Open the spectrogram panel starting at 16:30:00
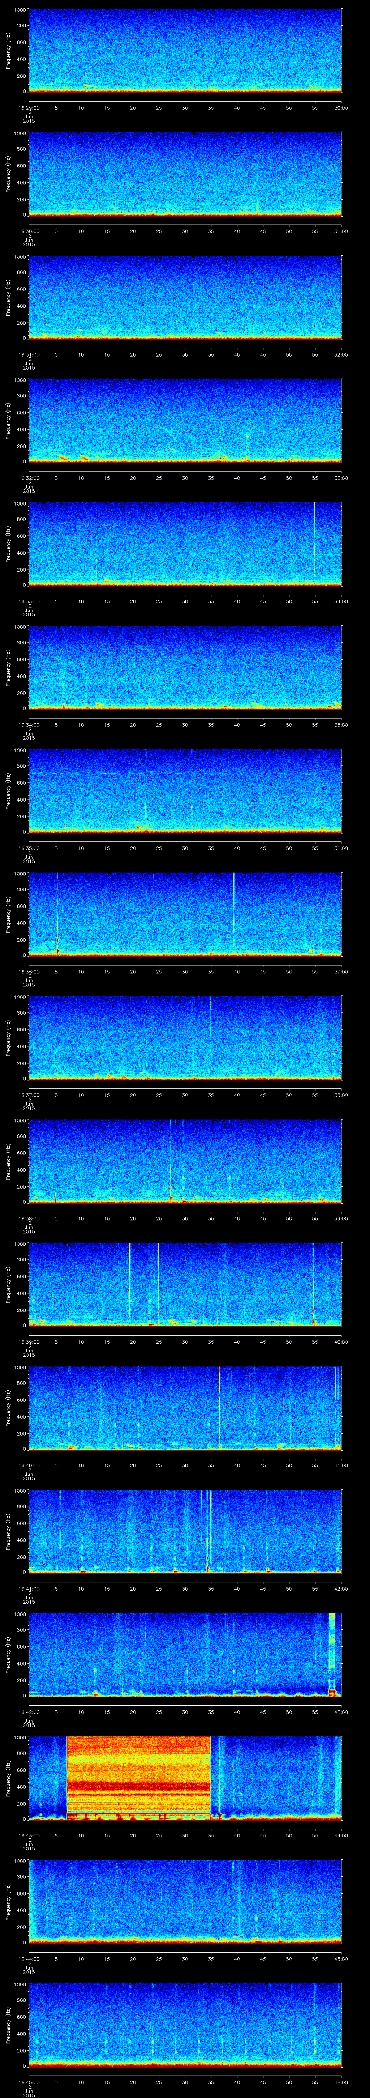The image size is (370, 2098). [185, 174]
